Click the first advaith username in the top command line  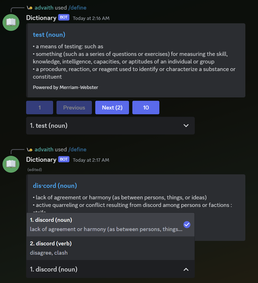pos(44,8)
